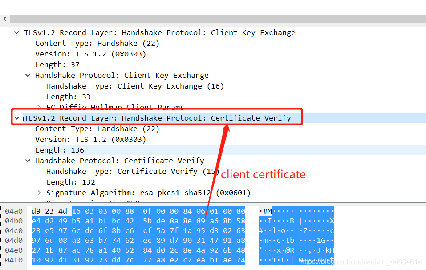Viewport: 426px width, 270px height.
Task: Collapse Handshake Protocol: Client Key Exchange node
Action: pyautogui.click(x=28, y=76)
